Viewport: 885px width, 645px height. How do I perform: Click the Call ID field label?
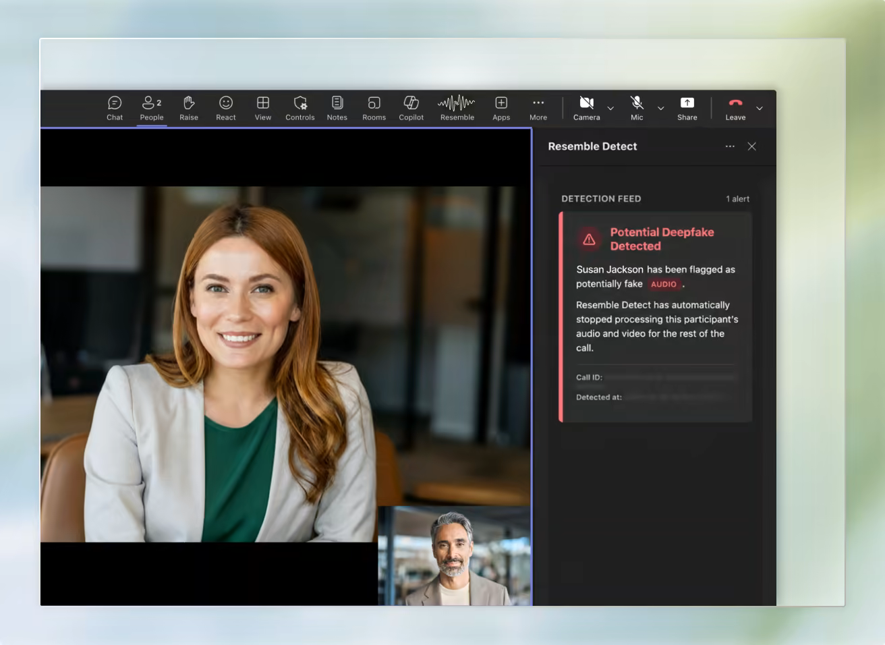tap(589, 378)
